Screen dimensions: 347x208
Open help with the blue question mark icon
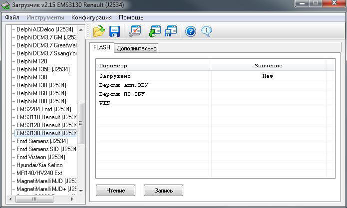coord(190,31)
